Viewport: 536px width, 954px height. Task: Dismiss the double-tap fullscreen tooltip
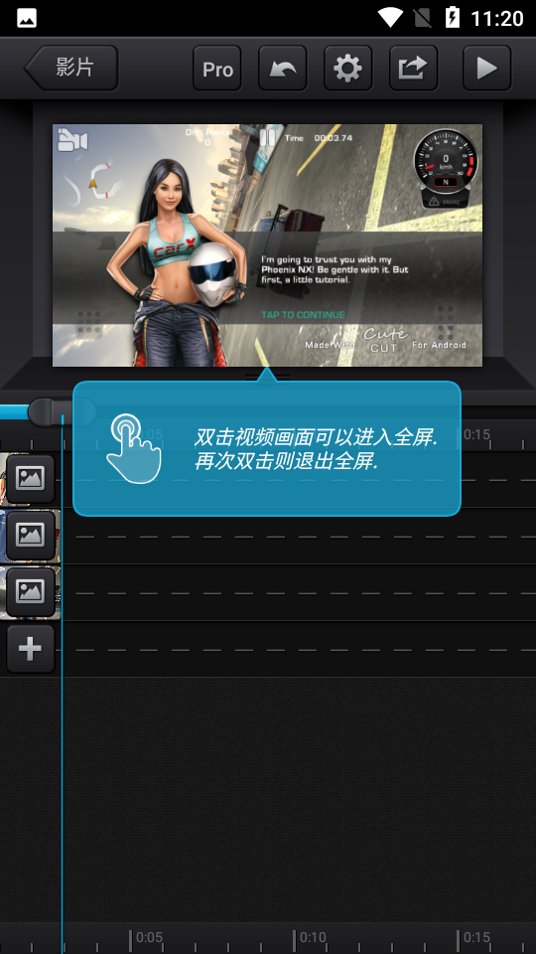click(267, 448)
